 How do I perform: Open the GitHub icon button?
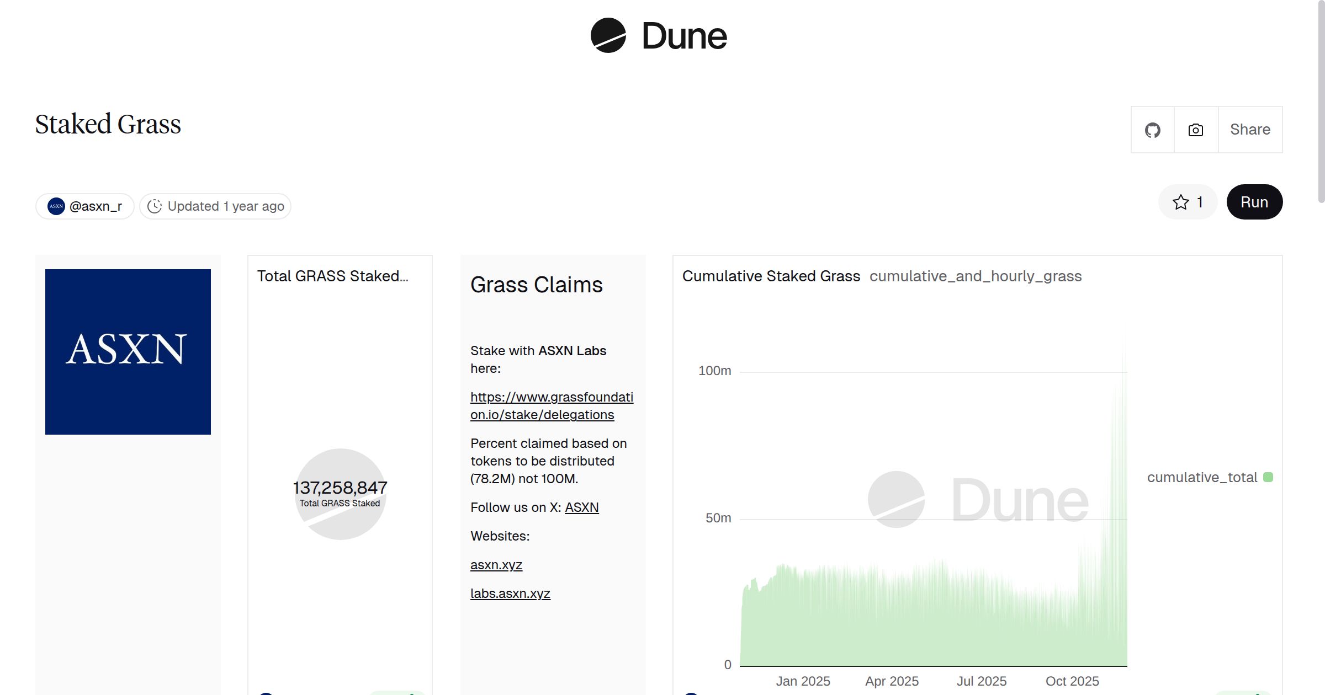click(x=1152, y=130)
